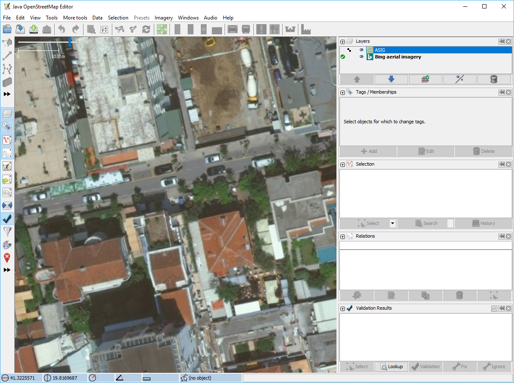This screenshot has width=514, height=383.
Task: Click the zoom slider on the map
Action: point(70,42)
